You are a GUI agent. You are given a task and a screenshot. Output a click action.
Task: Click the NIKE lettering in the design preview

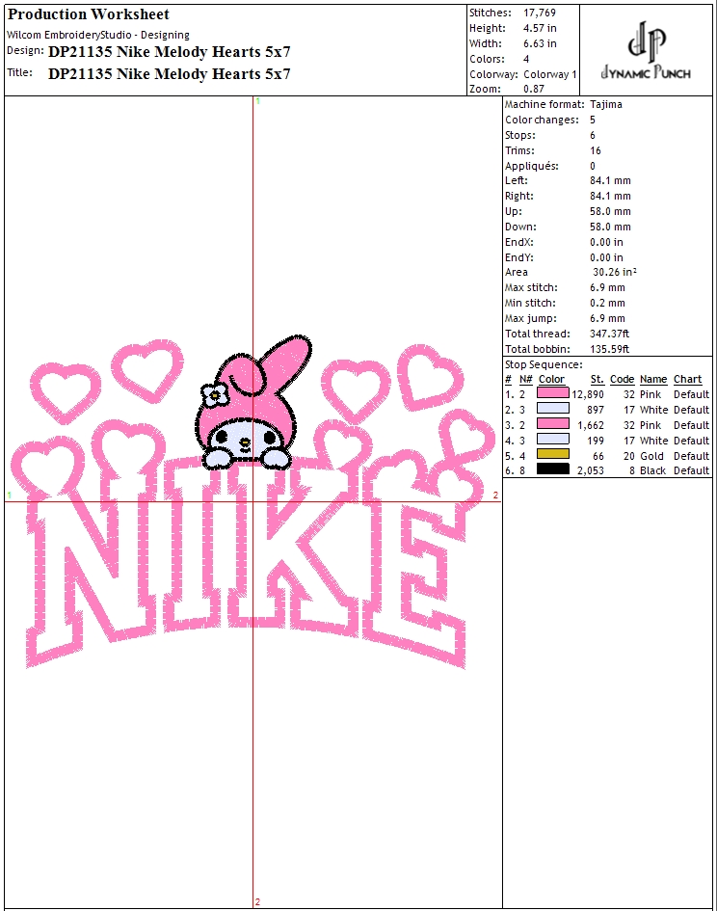247,561
